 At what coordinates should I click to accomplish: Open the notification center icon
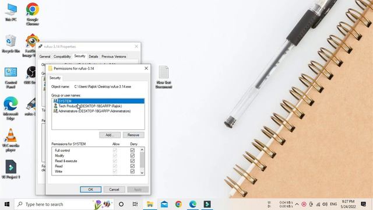(x=363, y=204)
